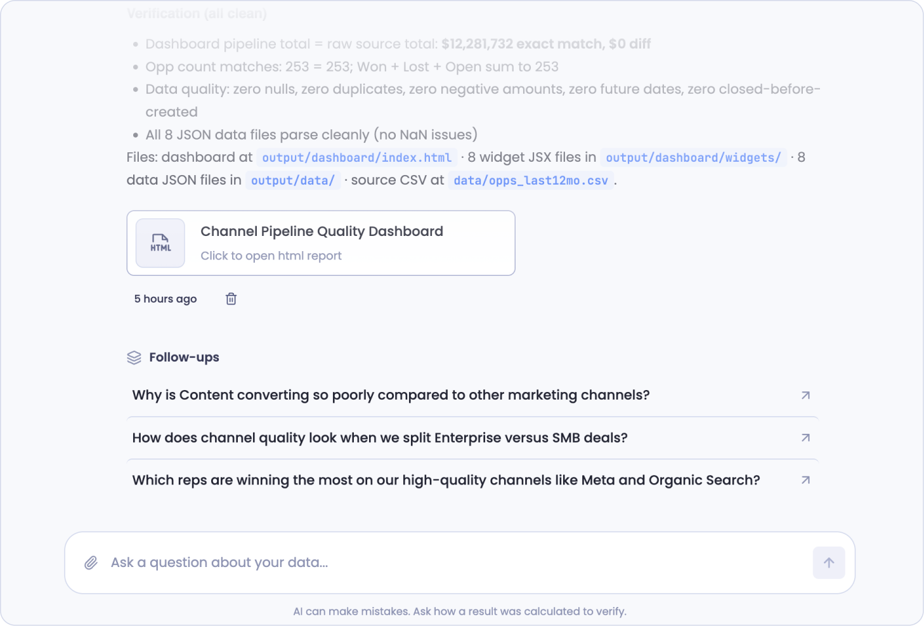Viewport: 924px width, 626px height.
Task: Click the '5 hours ago' timestamp
Action: click(166, 299)
